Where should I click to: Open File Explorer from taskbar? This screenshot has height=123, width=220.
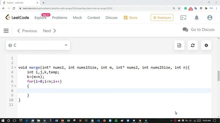coord(38,121)
